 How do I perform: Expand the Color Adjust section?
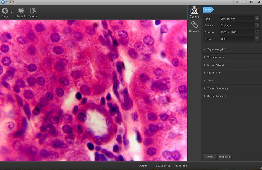pos(216,65)
